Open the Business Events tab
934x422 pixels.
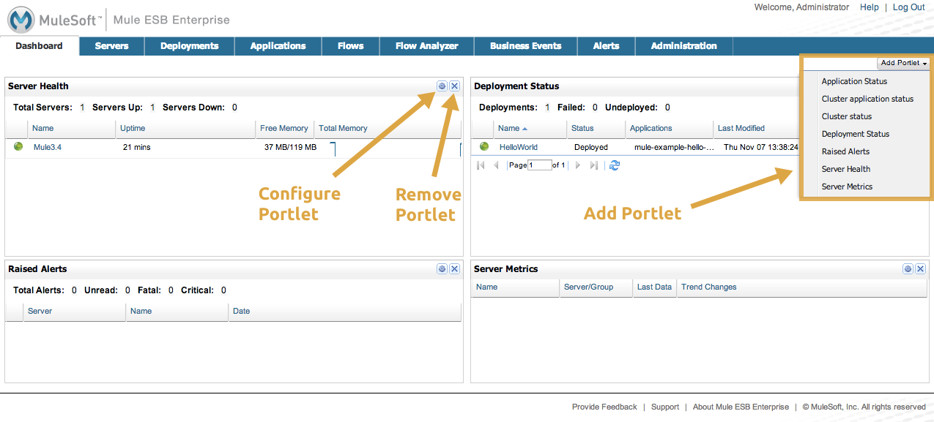coord(525,45)
